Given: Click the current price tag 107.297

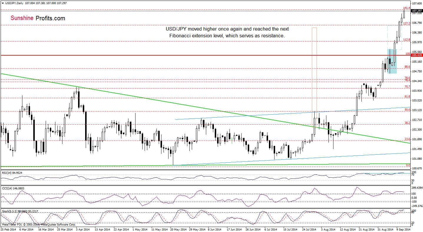Looking at the screenshot, I should (417, 11).
